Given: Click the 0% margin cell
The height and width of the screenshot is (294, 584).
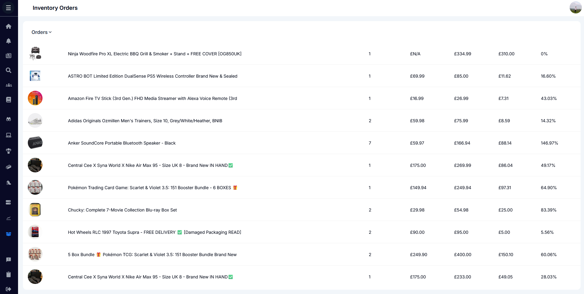Looking at the screenshot, I should (544, 54).
